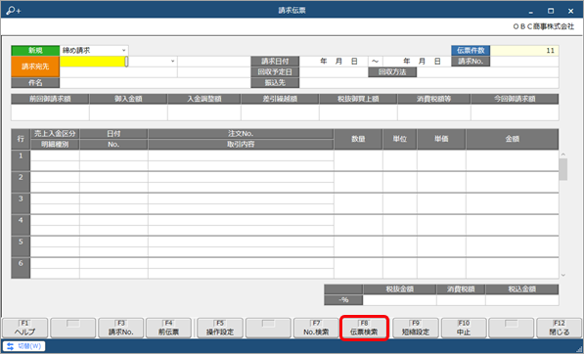Click F3 請求No. function key
This screenshot has width=584, height=354.
pos(120,328)
